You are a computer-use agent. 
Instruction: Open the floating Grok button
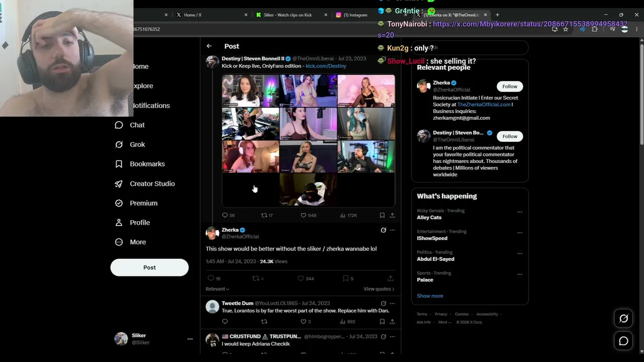[623, 319]
